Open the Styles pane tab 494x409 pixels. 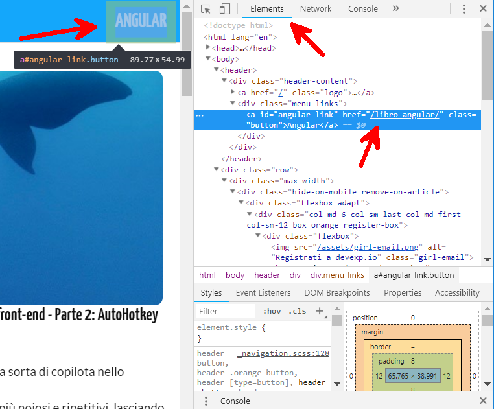pyautogui.click(x=211, y=293)
